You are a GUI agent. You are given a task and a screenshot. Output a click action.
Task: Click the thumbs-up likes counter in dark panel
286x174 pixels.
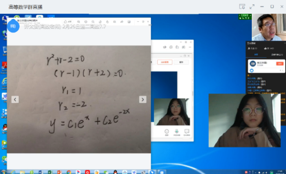pos(269,48)
